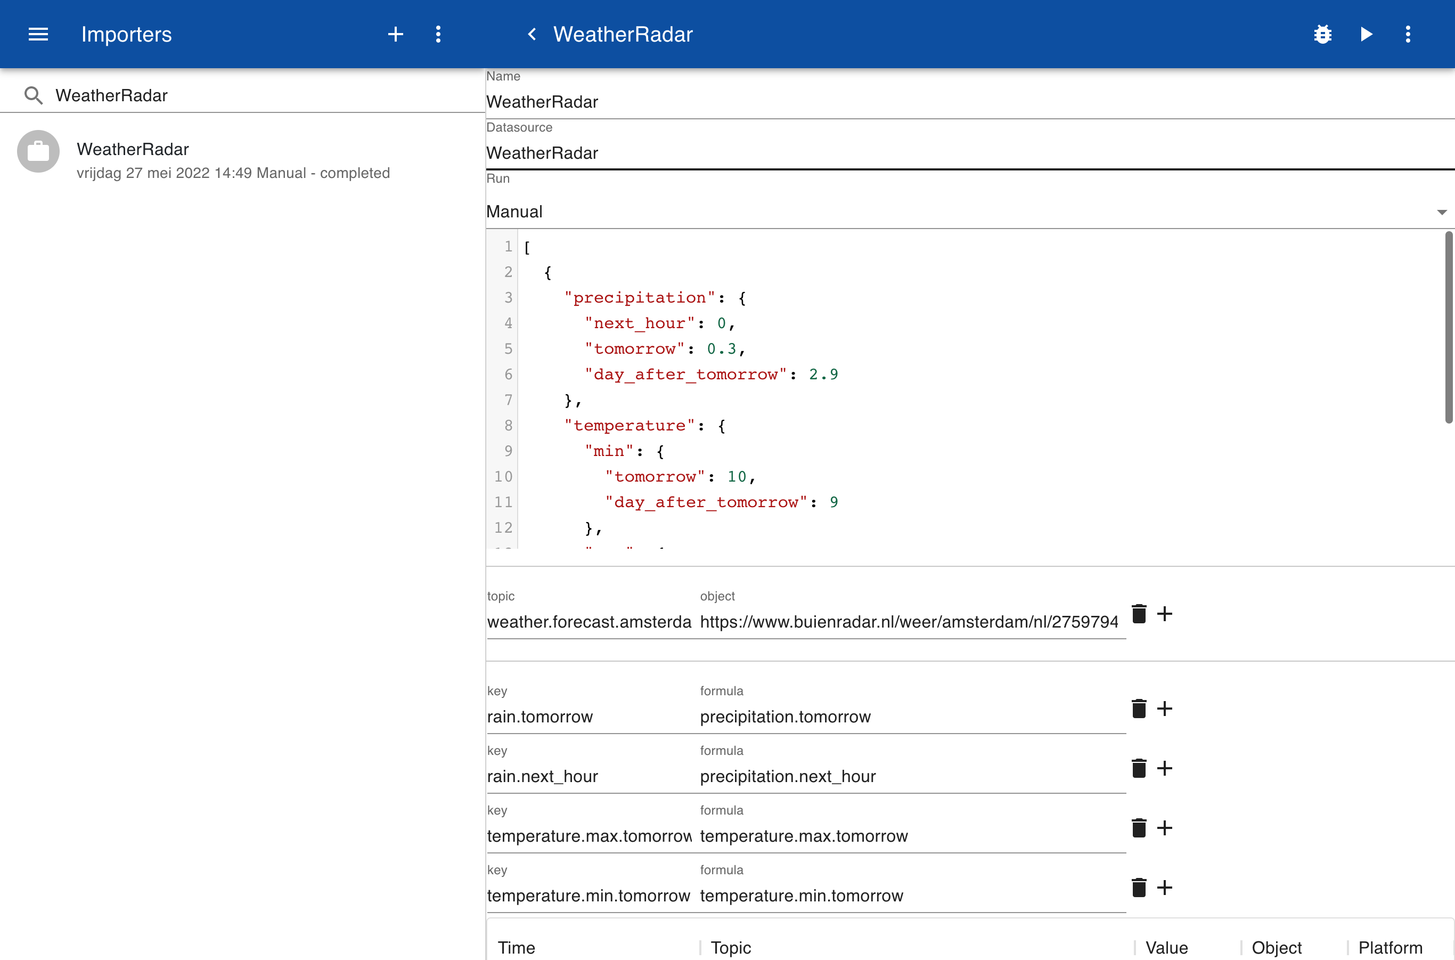This screenshot has width=1455, height=960.
Task: Edit the temperature.max.tomorrow key field
Action: tap(589, 836)
